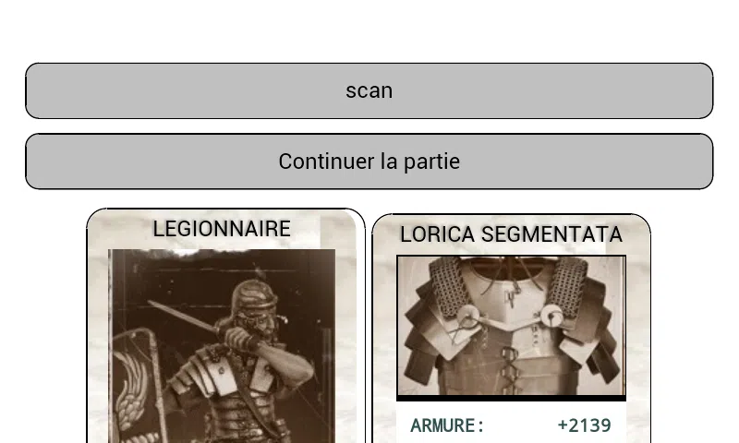Click the right round shoulder clasp on armor

551,316
